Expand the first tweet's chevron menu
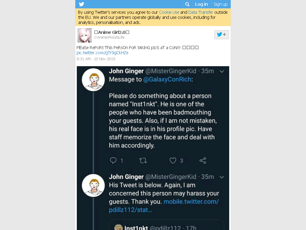Screen dimensions: 306x230 point(222,71)
